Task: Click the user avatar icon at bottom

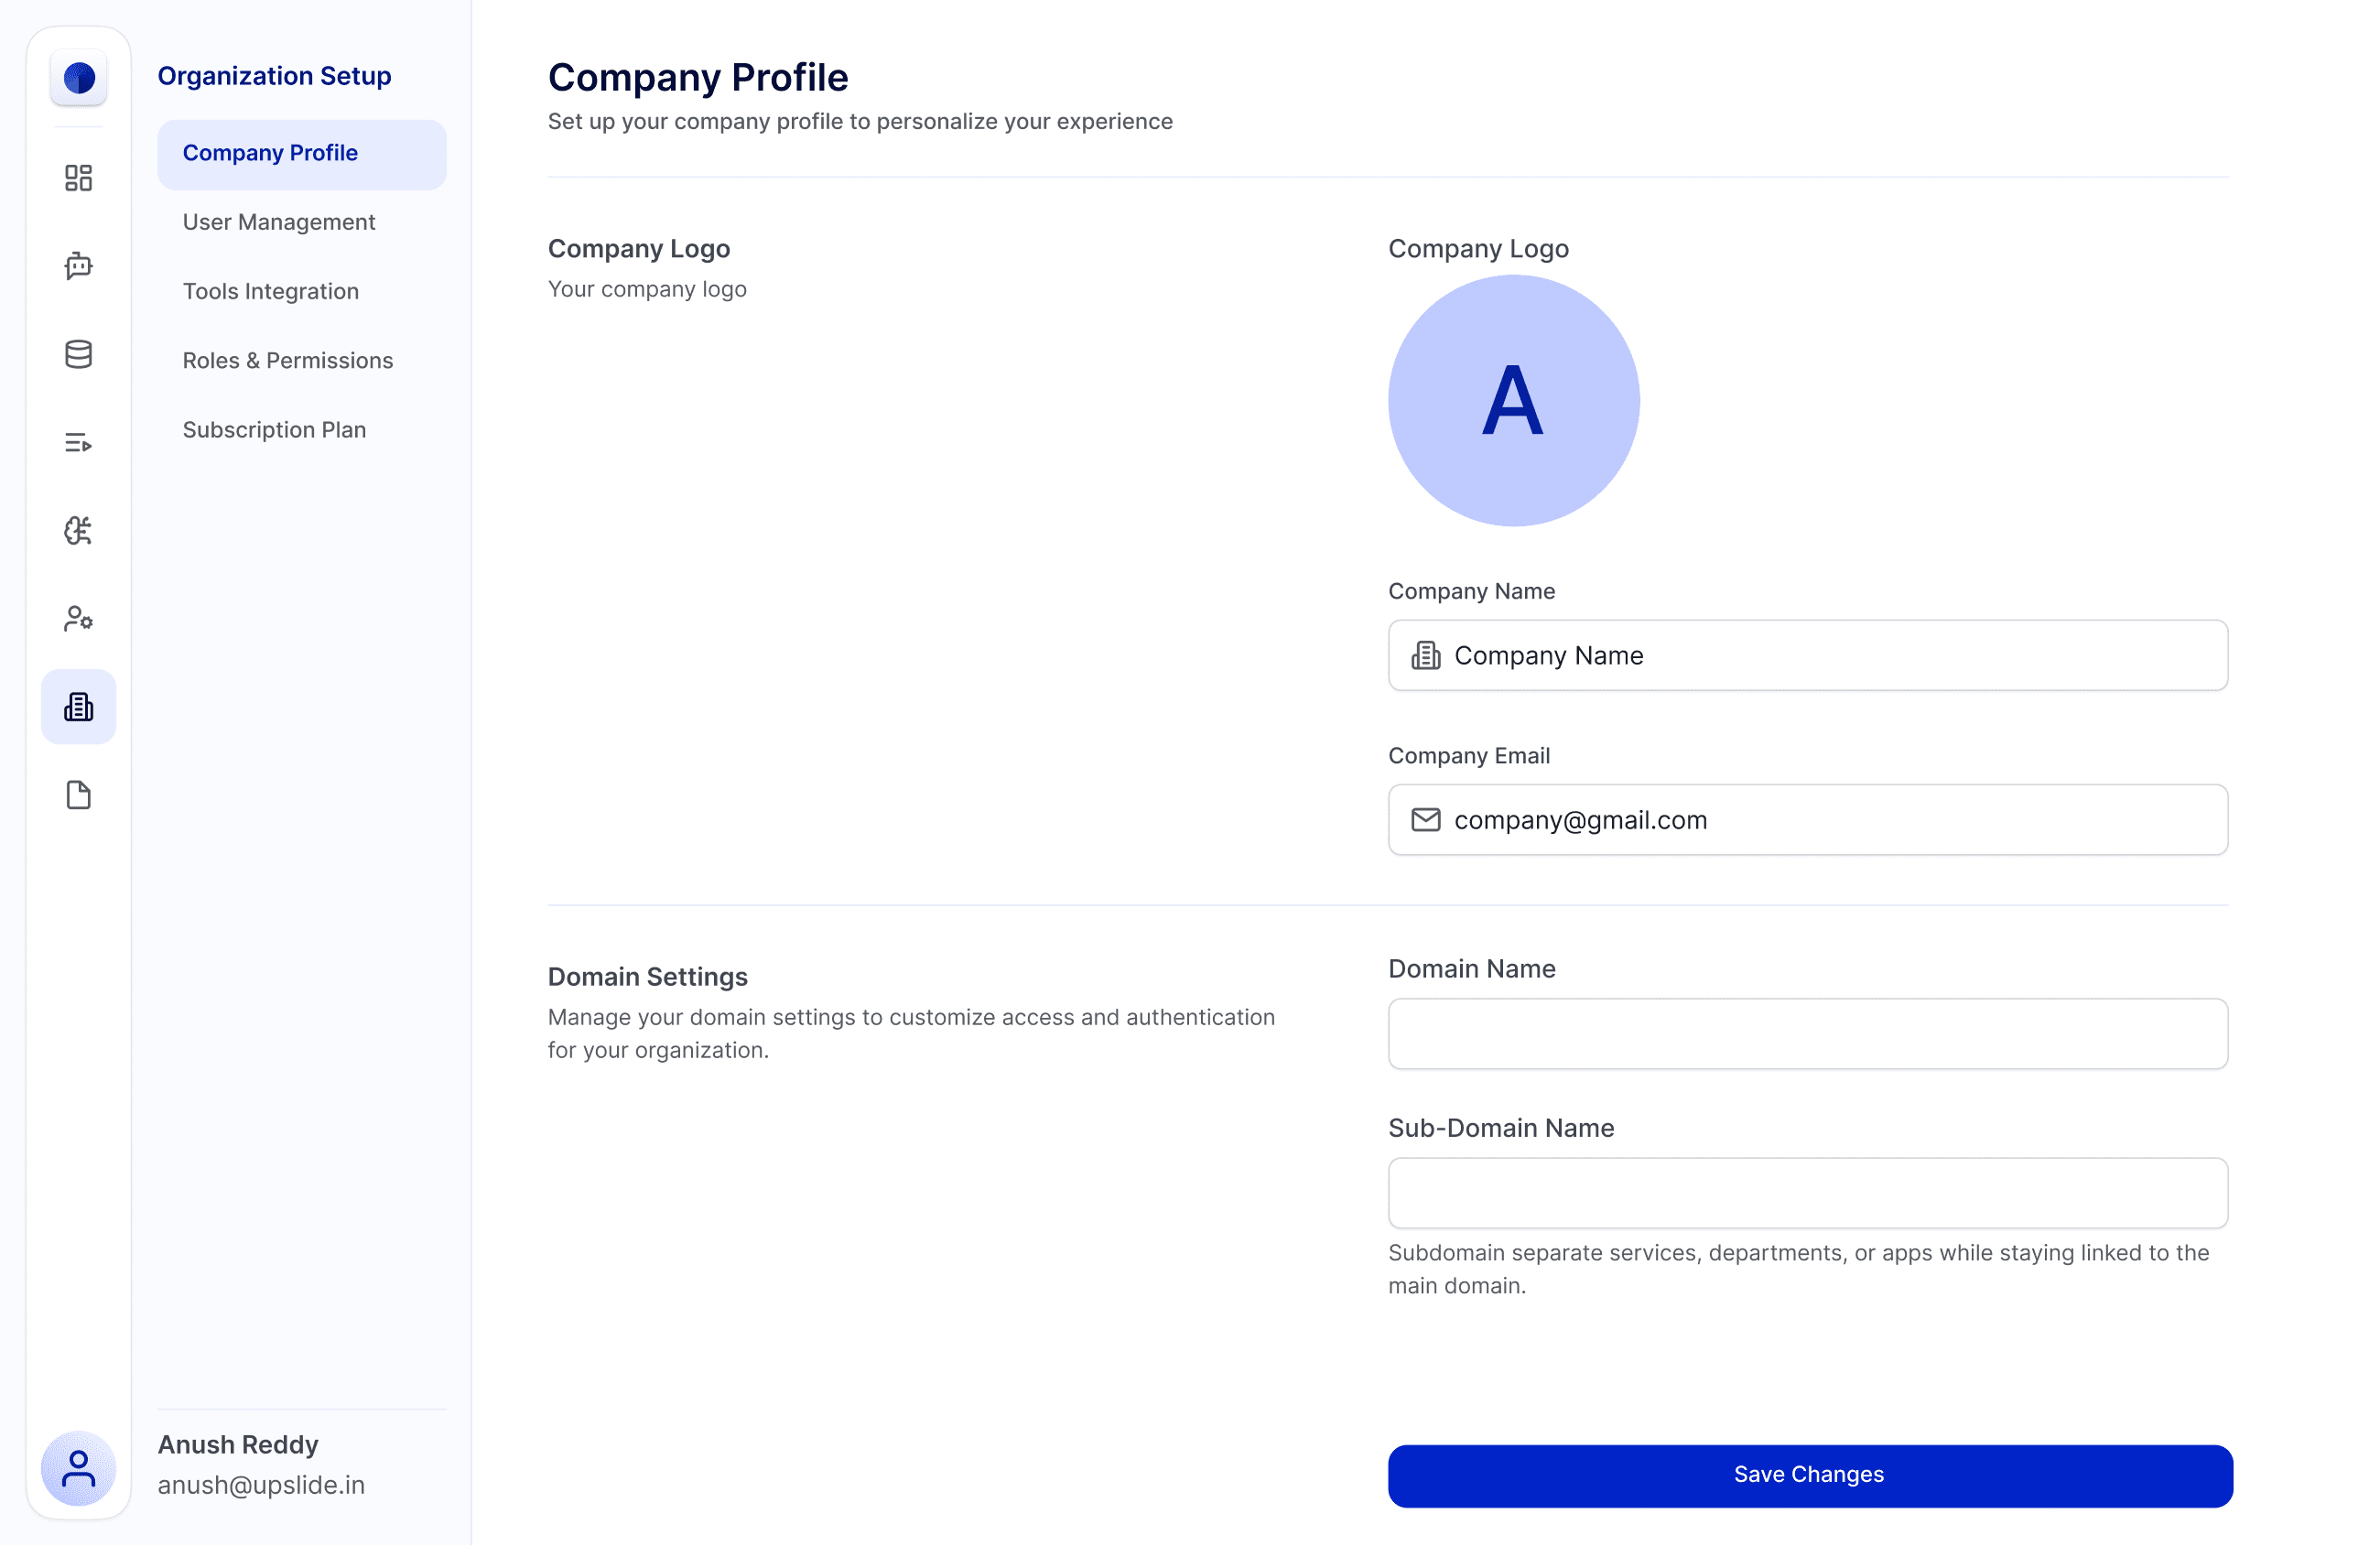Action: click(x=78, y=1468)
